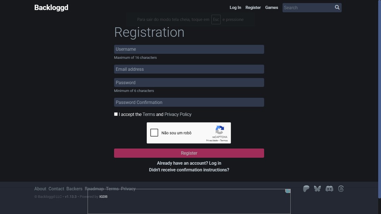Click into the Email address field
381x214 pixels.
[x=189, y=69]
